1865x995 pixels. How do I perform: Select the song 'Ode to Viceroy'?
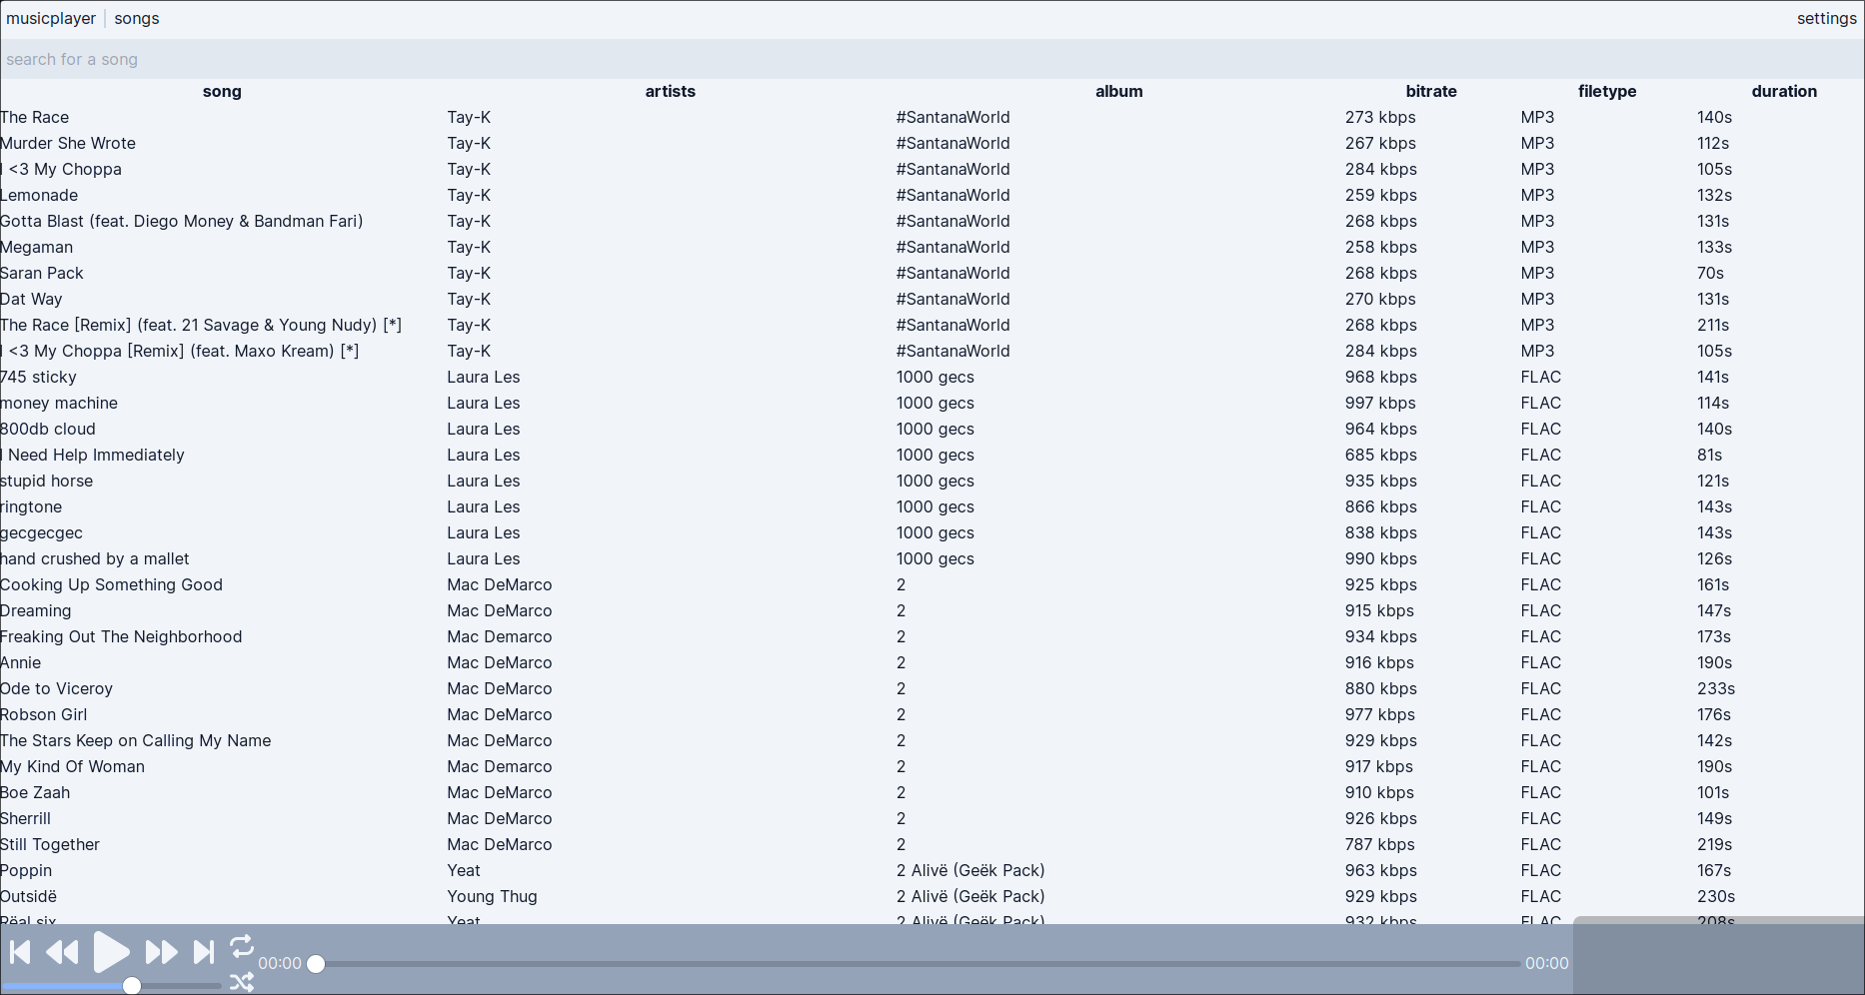pos(57,688)
